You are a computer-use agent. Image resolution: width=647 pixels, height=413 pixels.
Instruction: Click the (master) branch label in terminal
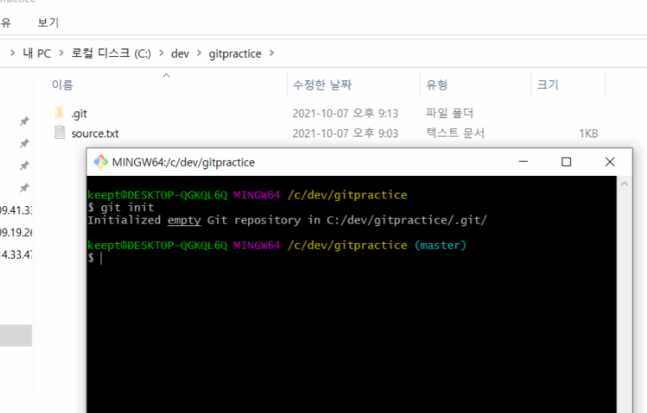440,245
